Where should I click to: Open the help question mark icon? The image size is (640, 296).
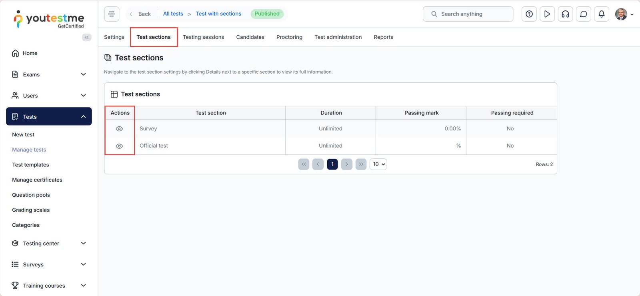click(529, 14)
